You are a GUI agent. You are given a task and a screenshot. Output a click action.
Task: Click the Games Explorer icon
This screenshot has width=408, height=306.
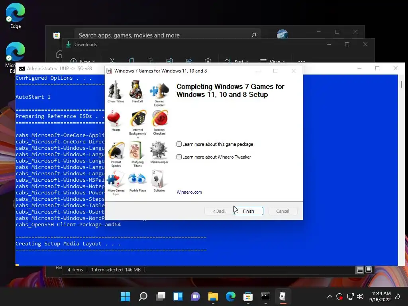(159, 90)
